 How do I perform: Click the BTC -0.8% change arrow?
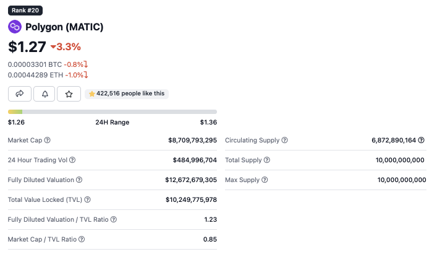click(86, 64)
